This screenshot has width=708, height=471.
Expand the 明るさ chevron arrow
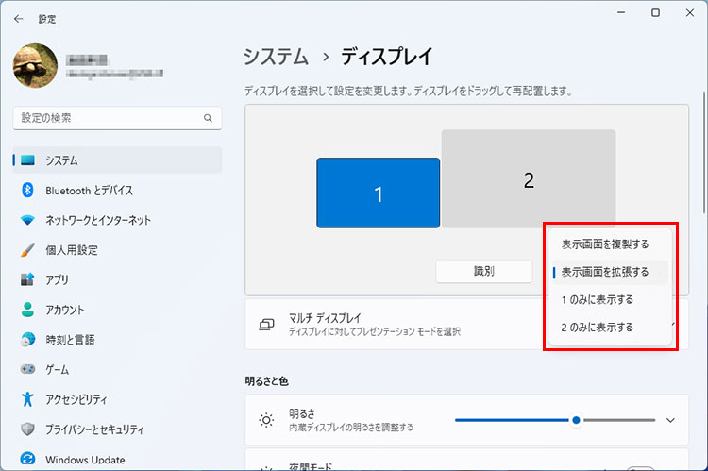[671, 420]
